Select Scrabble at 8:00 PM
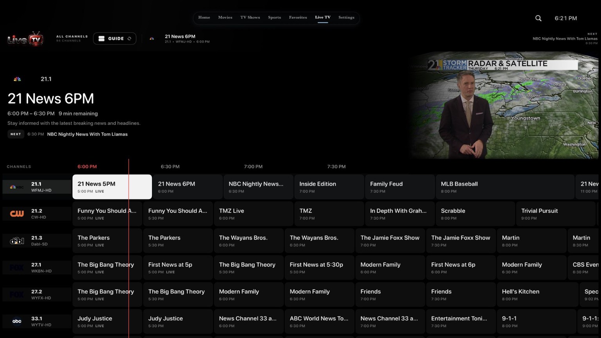Screen dimensions: 601x338 coord(475,214)
